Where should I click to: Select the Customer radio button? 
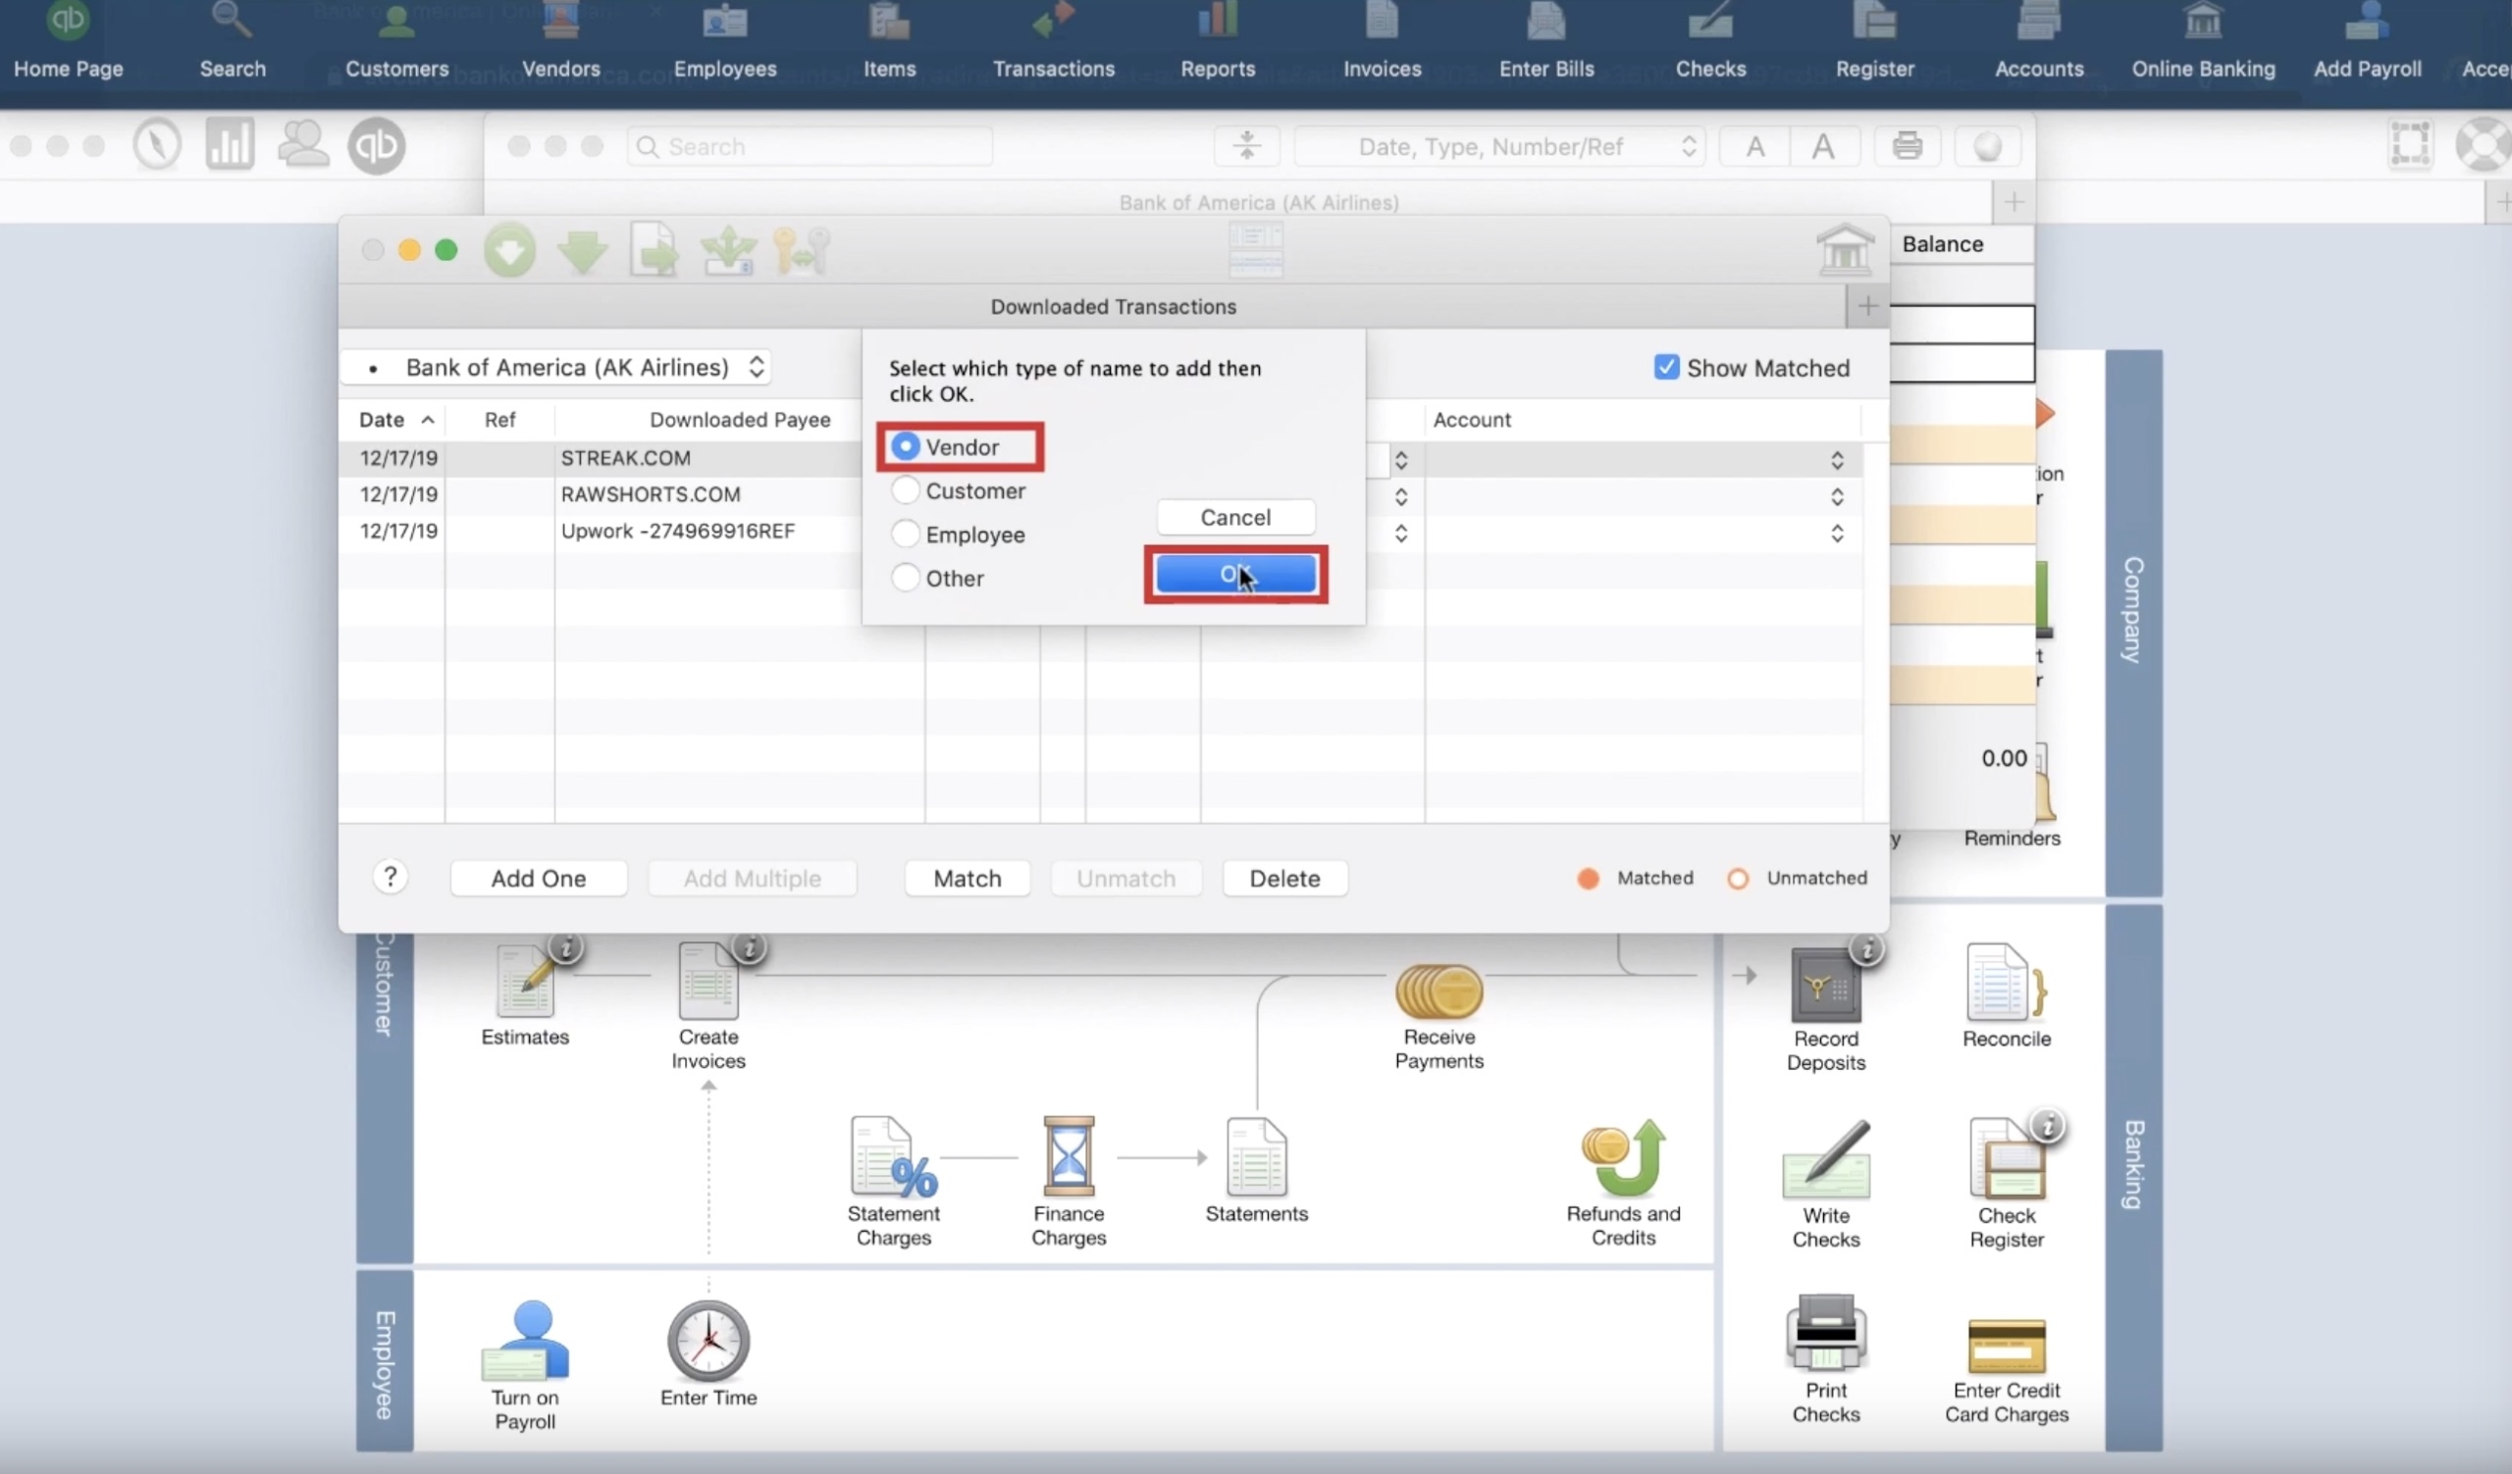tap(905, 490)
